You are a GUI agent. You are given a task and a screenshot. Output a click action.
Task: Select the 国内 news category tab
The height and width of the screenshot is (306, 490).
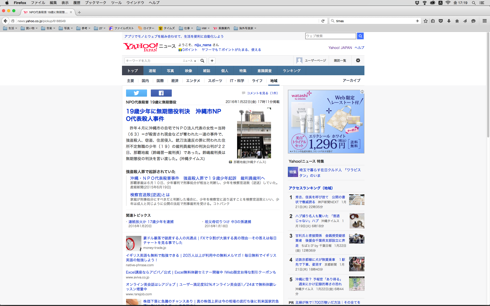point(145,81)
